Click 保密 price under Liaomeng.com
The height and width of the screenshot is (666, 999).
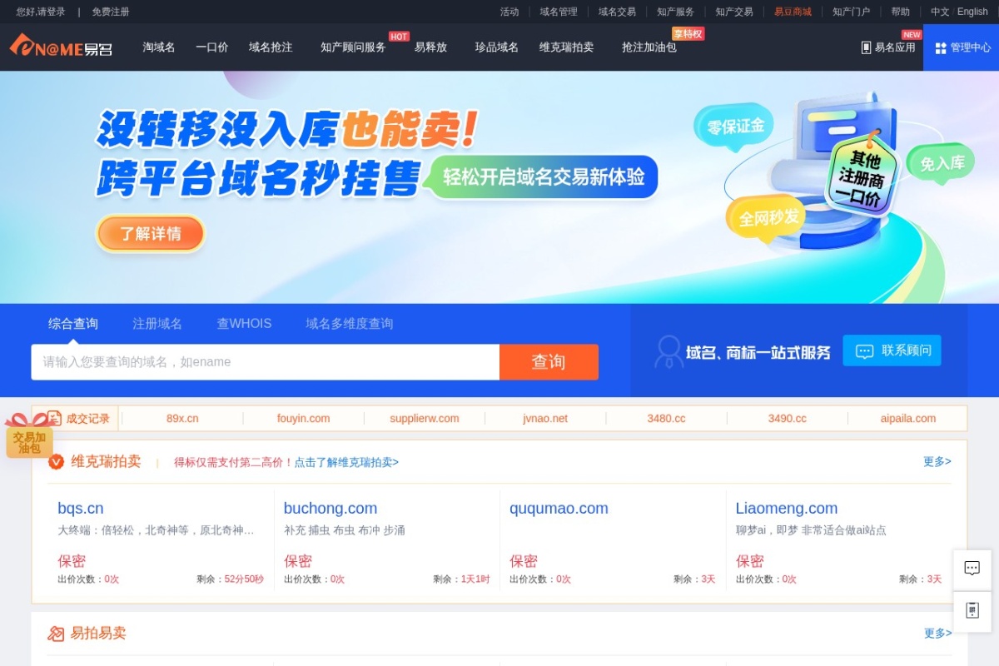click(x=750, y=561)
